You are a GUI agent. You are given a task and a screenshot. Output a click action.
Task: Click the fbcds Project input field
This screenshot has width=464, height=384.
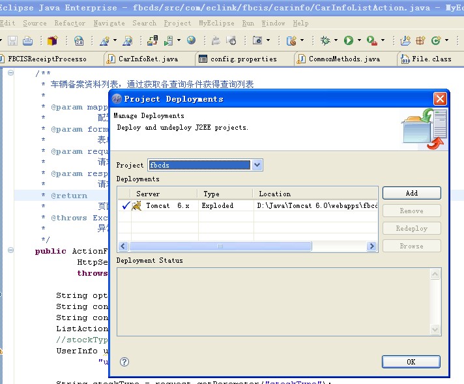pos(199,165)
